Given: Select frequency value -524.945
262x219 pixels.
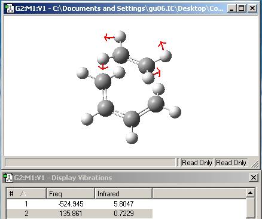Looking at the screenshot, I should [71, 204].
